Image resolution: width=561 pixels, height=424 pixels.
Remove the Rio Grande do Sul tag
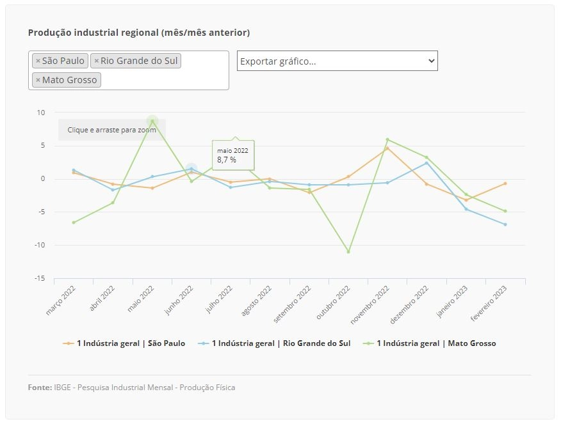pyautogui.click(x=96, y=61)
